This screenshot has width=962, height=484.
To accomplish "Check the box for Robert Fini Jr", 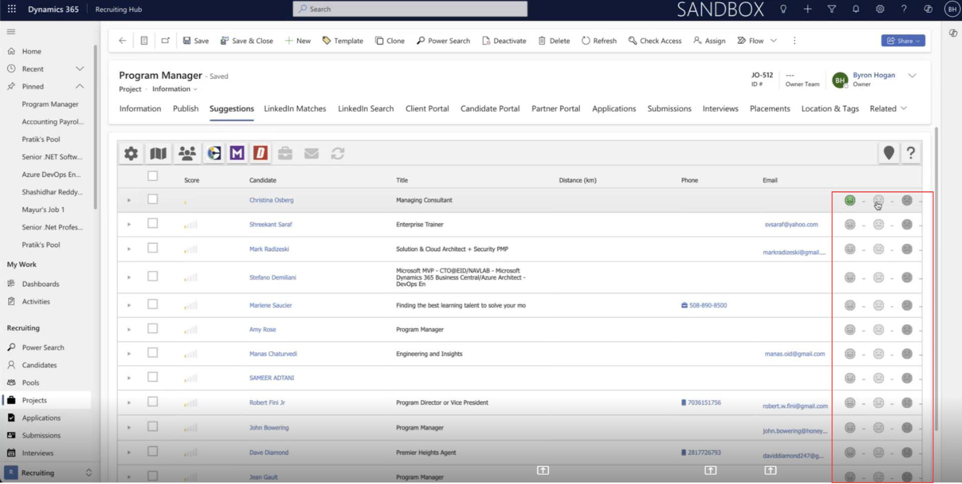I will 153,402.
